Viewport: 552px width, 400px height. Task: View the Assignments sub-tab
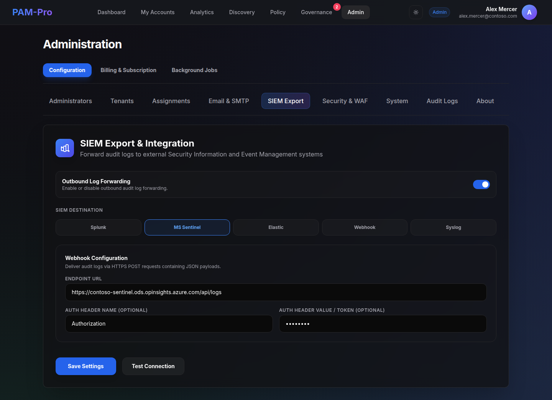(x=171, y=101)
